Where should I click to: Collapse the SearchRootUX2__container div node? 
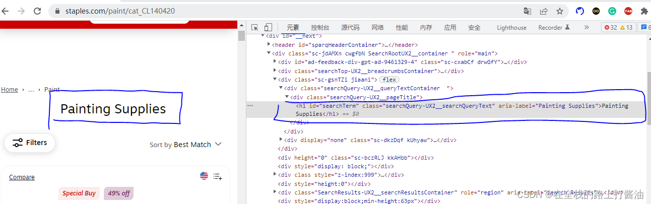(x=269, y=53)
